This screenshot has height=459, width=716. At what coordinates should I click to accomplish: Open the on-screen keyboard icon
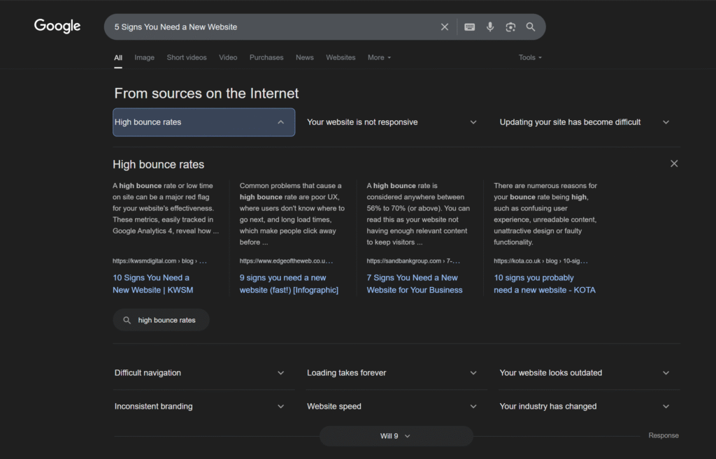(469, 27)
